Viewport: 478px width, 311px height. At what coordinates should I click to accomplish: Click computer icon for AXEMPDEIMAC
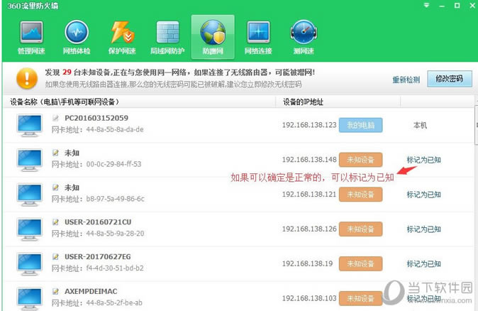29,298
